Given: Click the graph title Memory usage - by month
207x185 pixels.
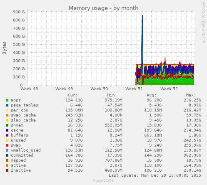Looking at the screenshot, I should tap(103, 8).
